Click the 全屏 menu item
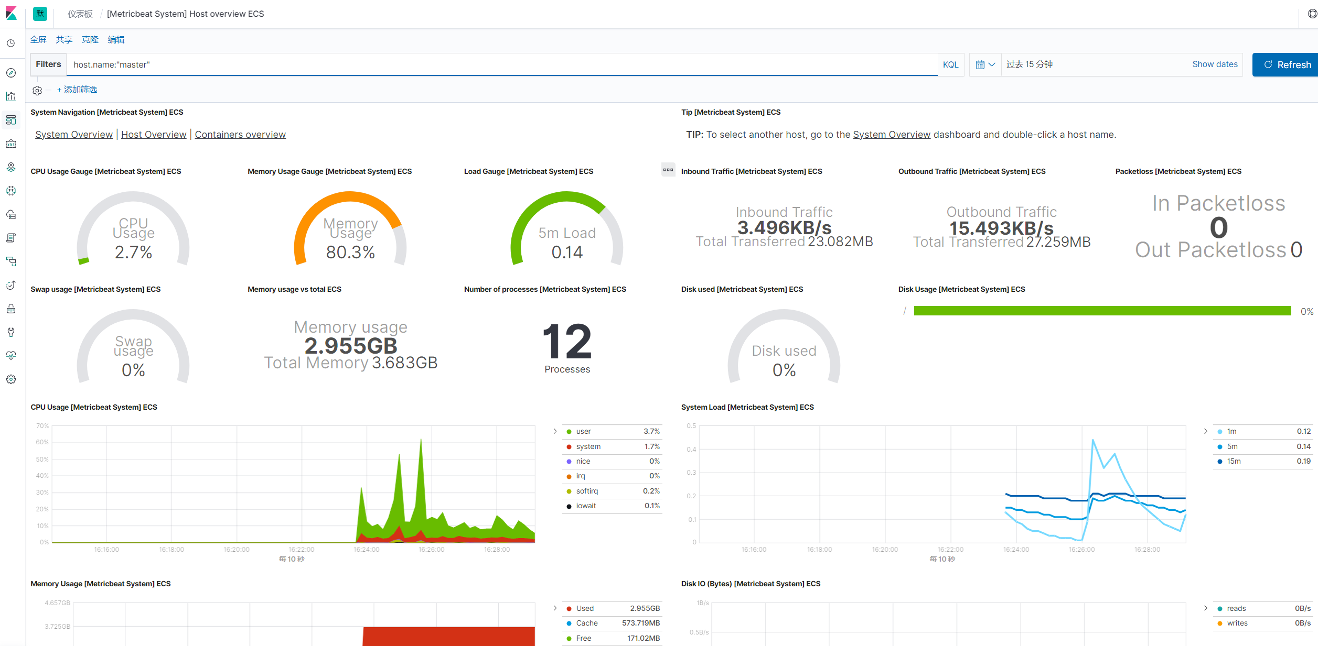The image size is (1318, 646). 38,40
